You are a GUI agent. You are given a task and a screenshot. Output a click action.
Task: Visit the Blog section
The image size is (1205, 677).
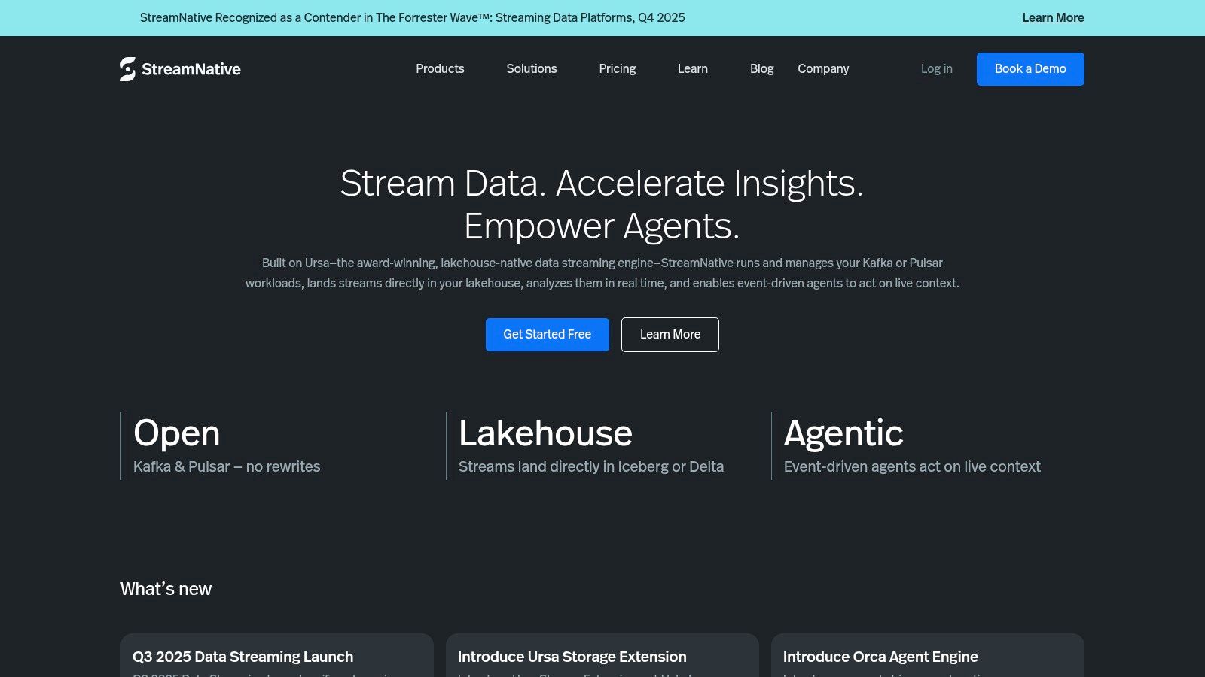(x=761, y=68)
